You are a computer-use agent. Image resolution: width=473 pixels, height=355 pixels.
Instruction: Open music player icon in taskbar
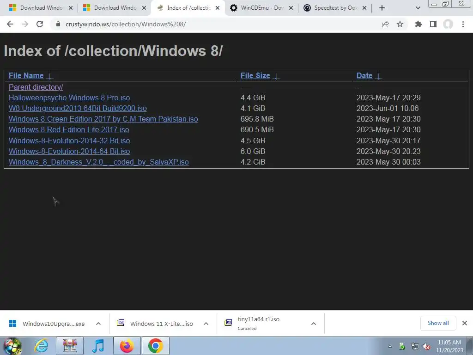point(98,346)
